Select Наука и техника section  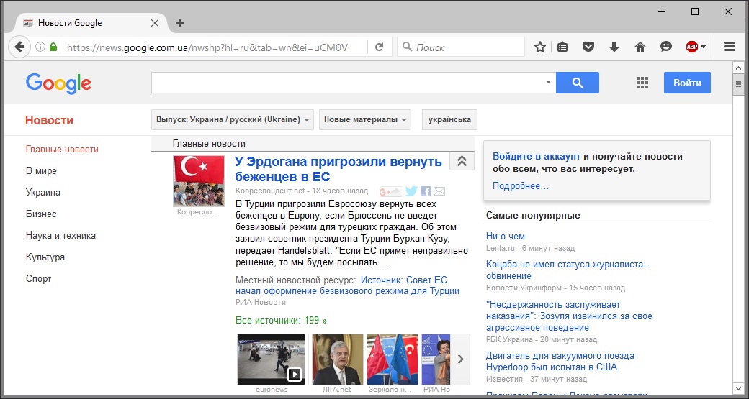click(x=60, y=236)
